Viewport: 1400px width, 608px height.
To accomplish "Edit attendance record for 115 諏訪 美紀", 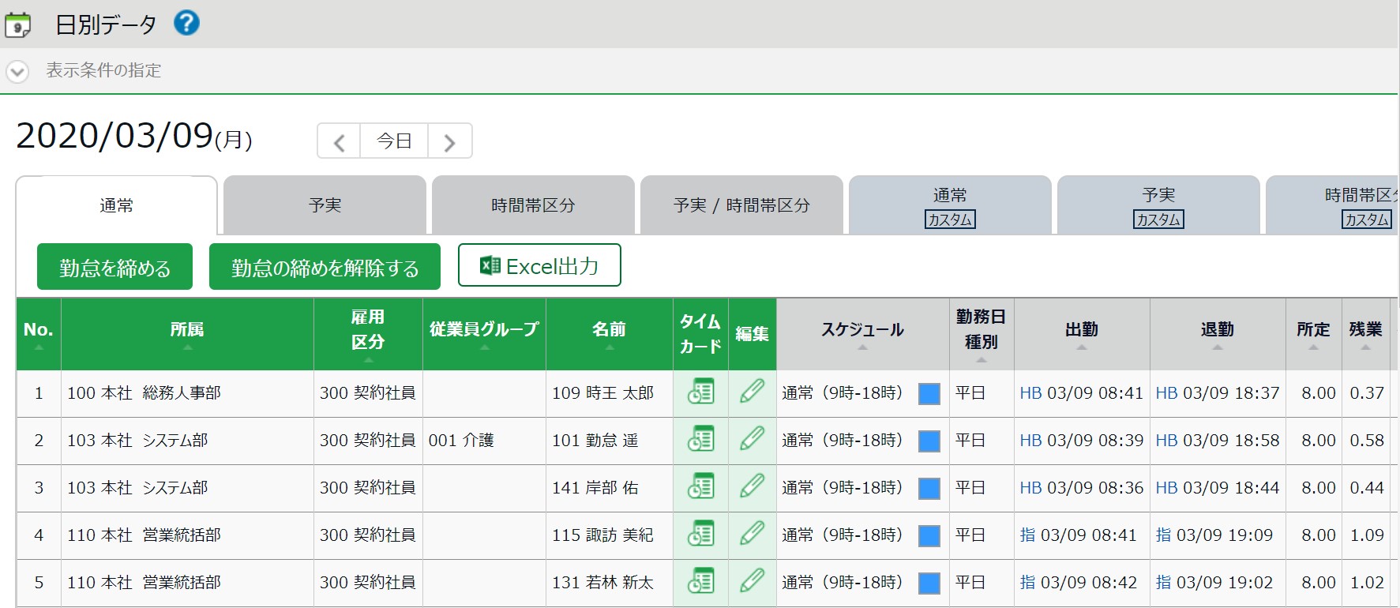I will (752, 535).
